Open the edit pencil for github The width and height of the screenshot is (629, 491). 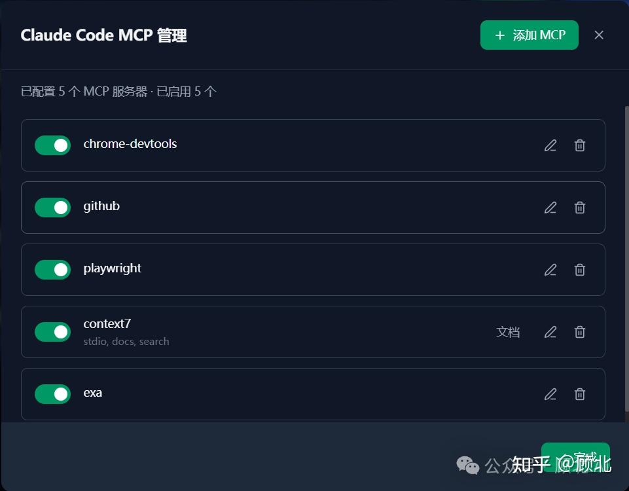coord(550,208)
